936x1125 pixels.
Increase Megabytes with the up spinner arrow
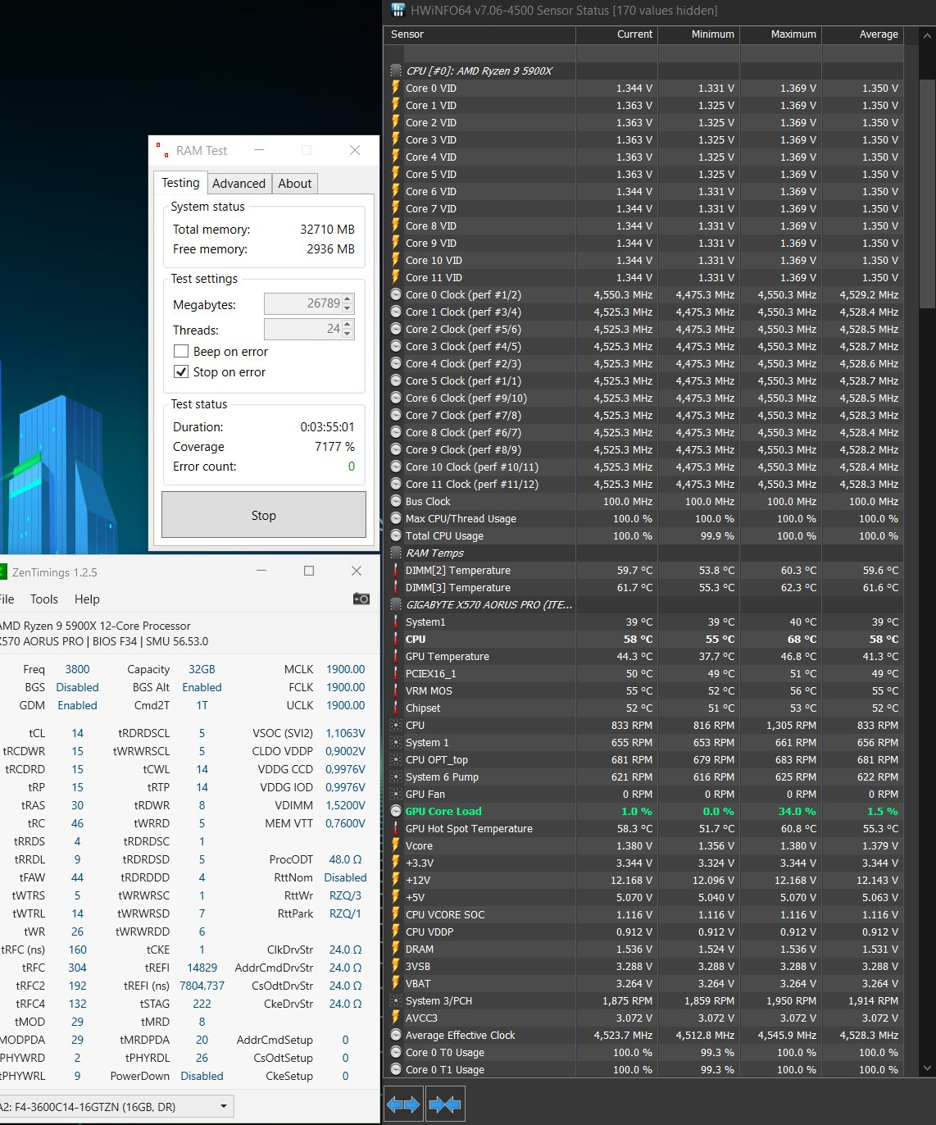(x=348, y=299)
